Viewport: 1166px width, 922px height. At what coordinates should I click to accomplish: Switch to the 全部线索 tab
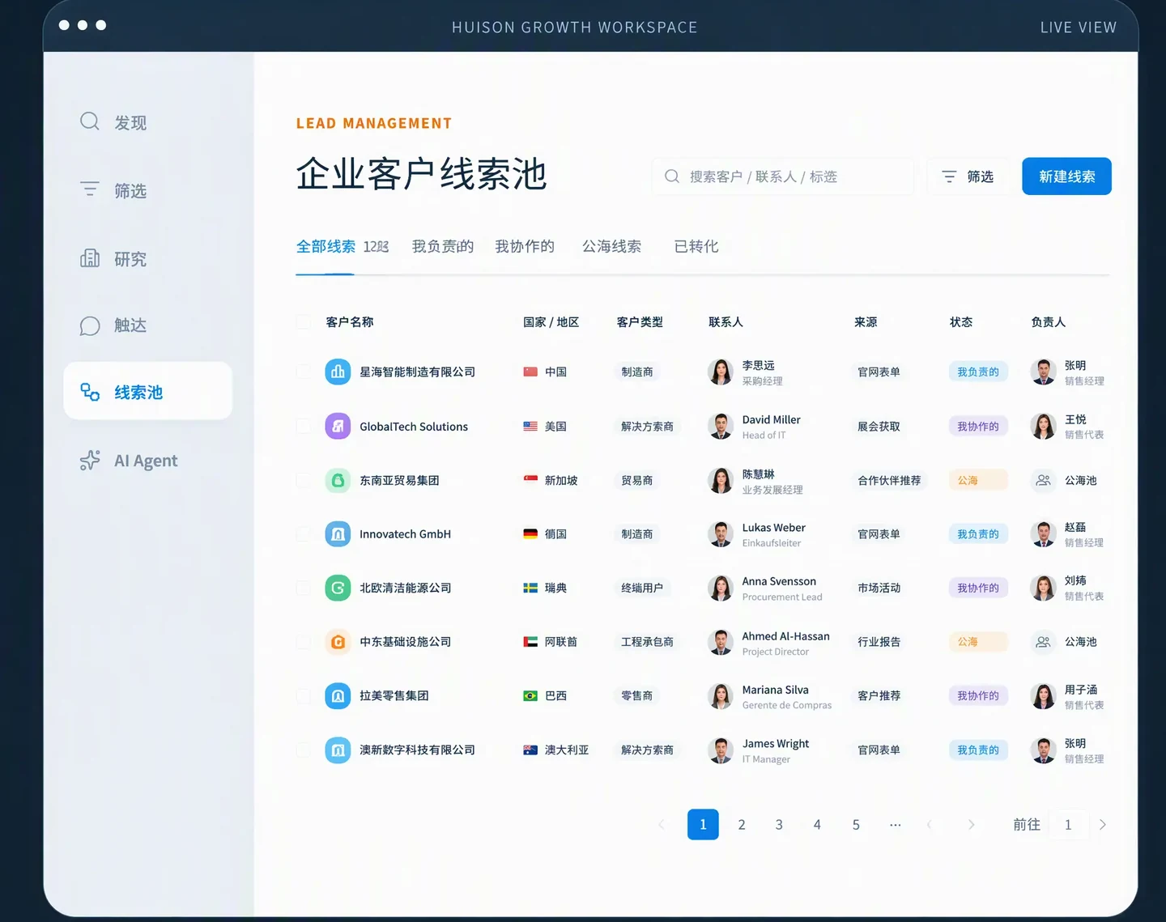click(326, 246)
